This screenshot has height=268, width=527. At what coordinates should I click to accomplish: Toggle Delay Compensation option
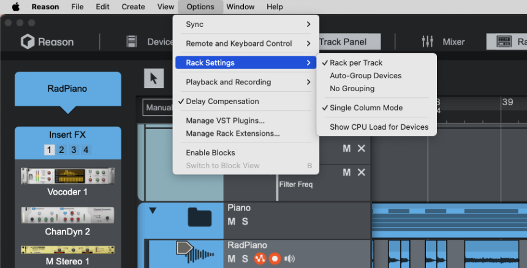tap(246, 102)
